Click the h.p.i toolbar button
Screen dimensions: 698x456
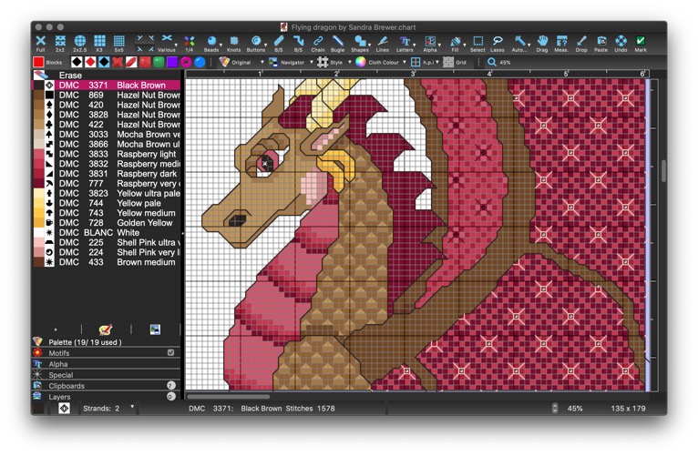coord(423,62)
